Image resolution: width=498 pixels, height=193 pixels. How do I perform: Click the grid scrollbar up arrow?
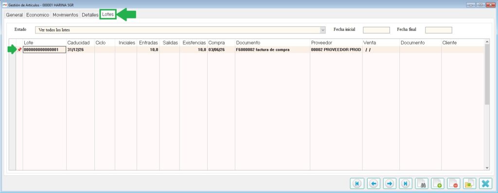[487, 42]
